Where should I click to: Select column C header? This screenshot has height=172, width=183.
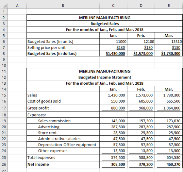pyautogui.click(x=113, y=6)
